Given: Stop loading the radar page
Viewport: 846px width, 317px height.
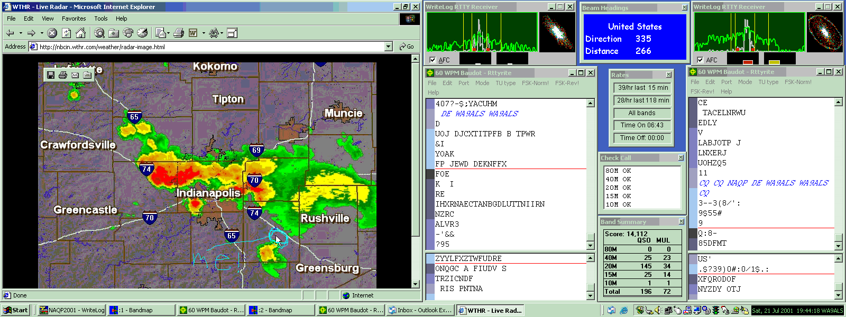Looking at the screenshot, I should pyautogui.click(x=52, y=33).
